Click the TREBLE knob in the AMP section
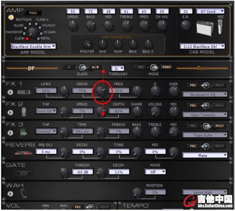The width and height of the screenshot is (235, 211). (x=127, y=26)
